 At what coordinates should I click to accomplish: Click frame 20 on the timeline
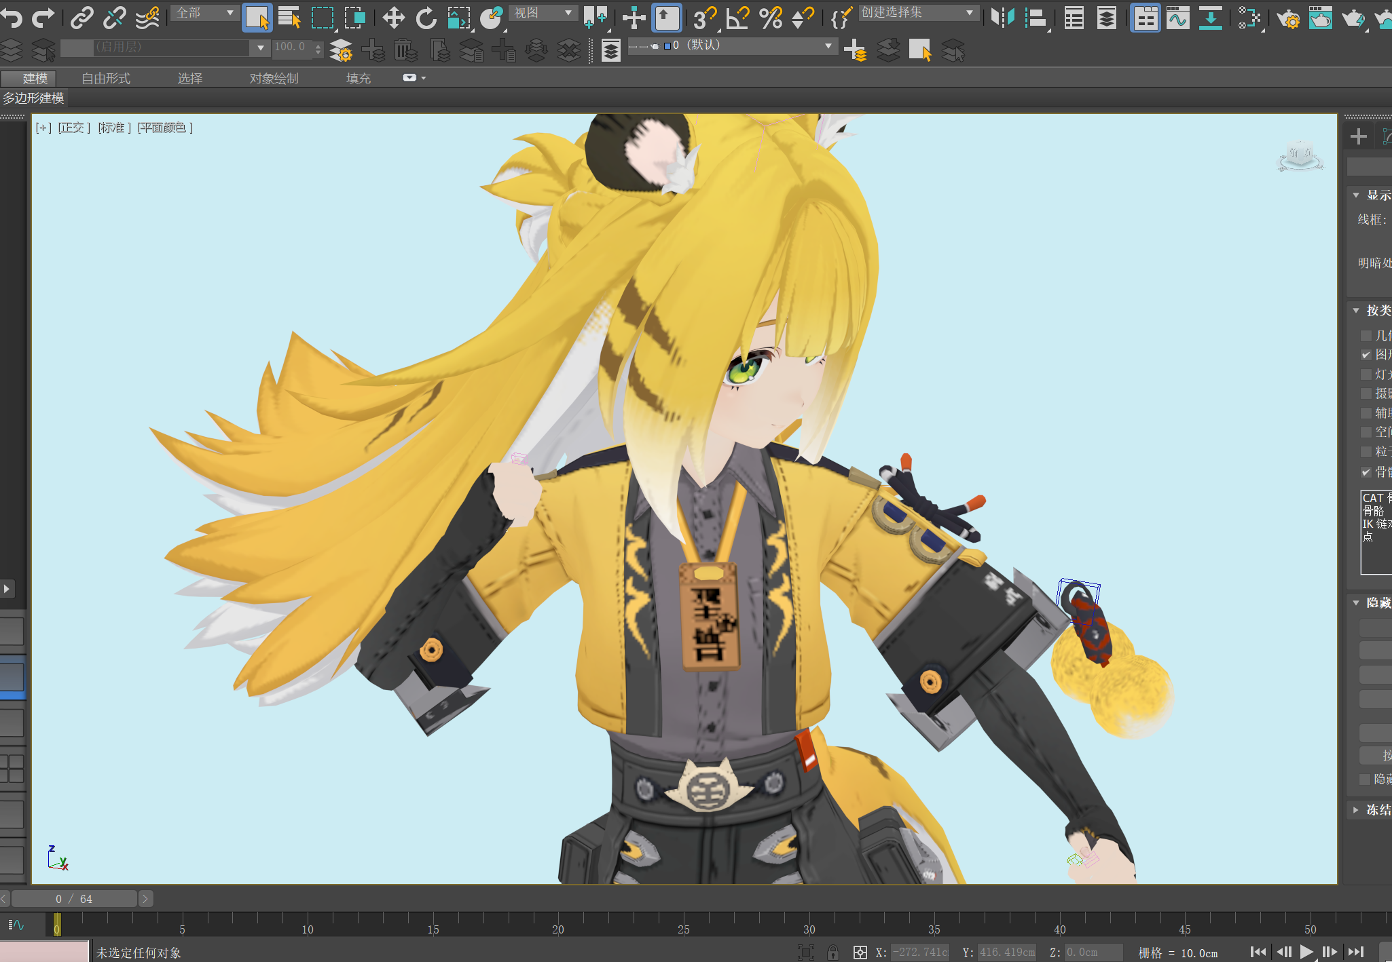(x=558, y=925)
